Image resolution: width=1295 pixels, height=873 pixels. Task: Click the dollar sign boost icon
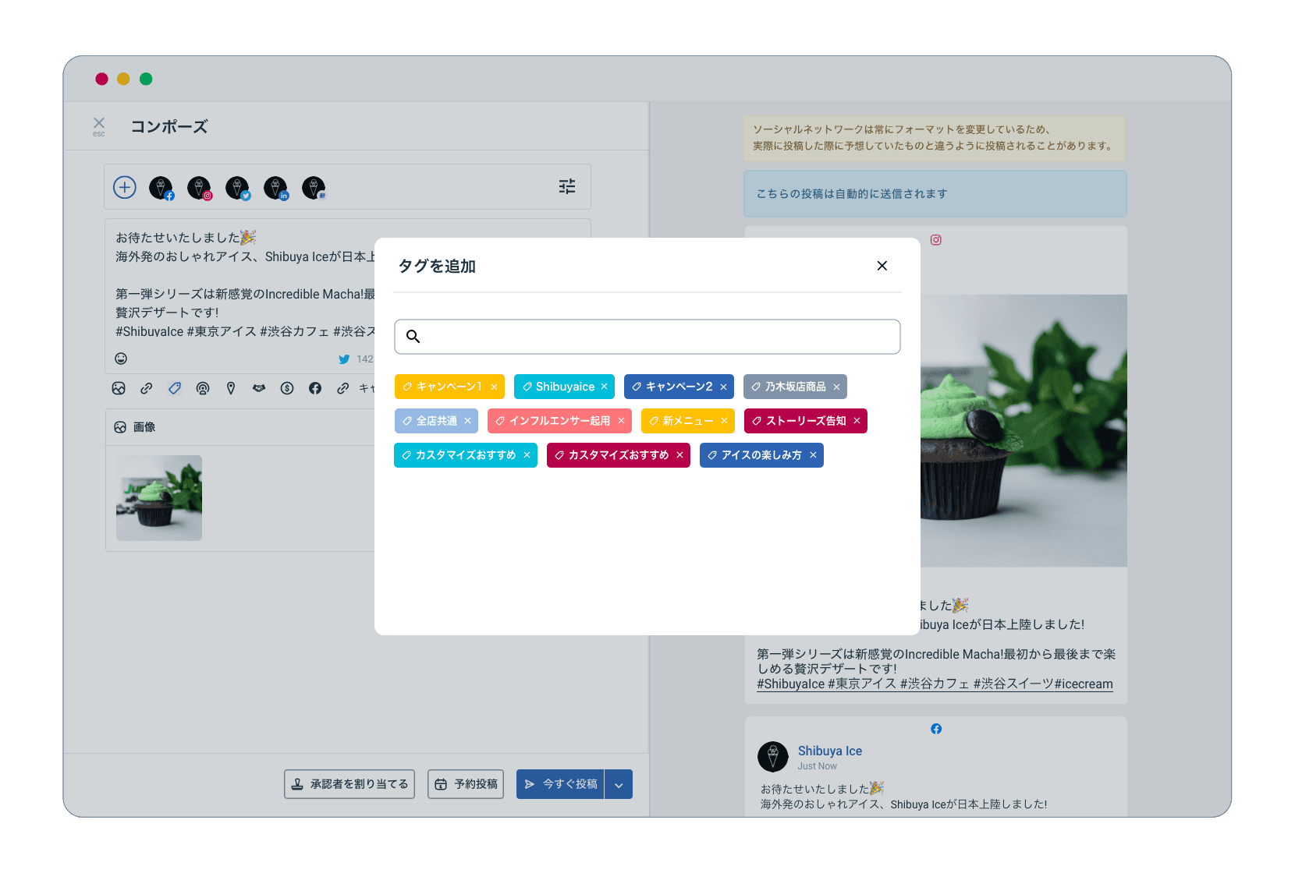tap(287, 388)
